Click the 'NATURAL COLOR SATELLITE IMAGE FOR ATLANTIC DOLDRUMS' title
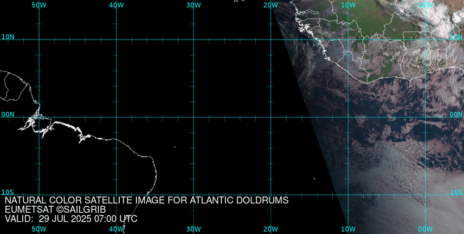This screenshot has width=464, height=234. tap(147, 200)
